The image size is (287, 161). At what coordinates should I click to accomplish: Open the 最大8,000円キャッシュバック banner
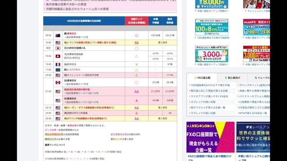click(x=212, y=4)
